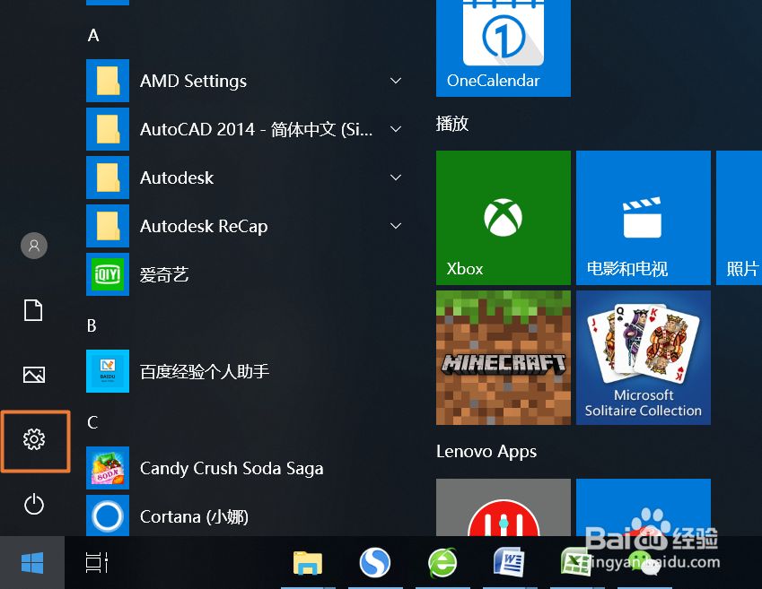Click the Lenovo Apps group title

point(486,452)
